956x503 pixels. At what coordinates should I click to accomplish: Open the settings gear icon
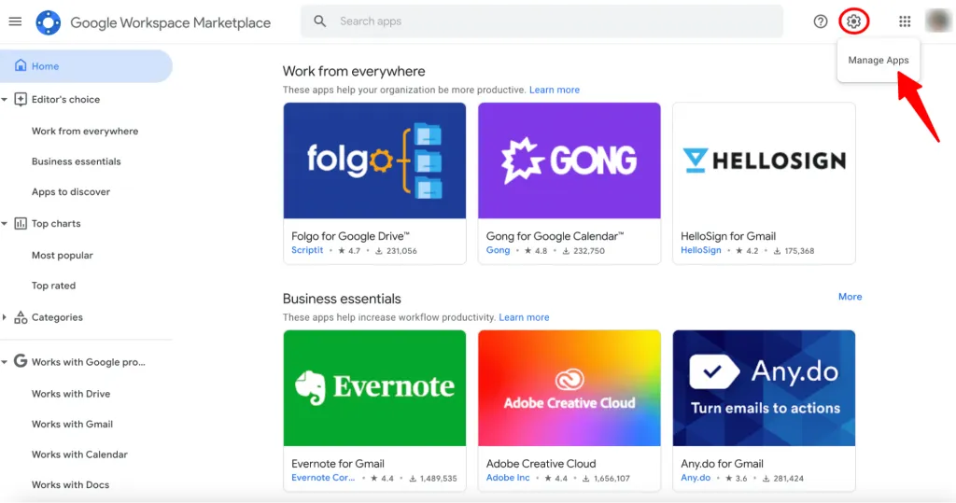pos(853,21)
